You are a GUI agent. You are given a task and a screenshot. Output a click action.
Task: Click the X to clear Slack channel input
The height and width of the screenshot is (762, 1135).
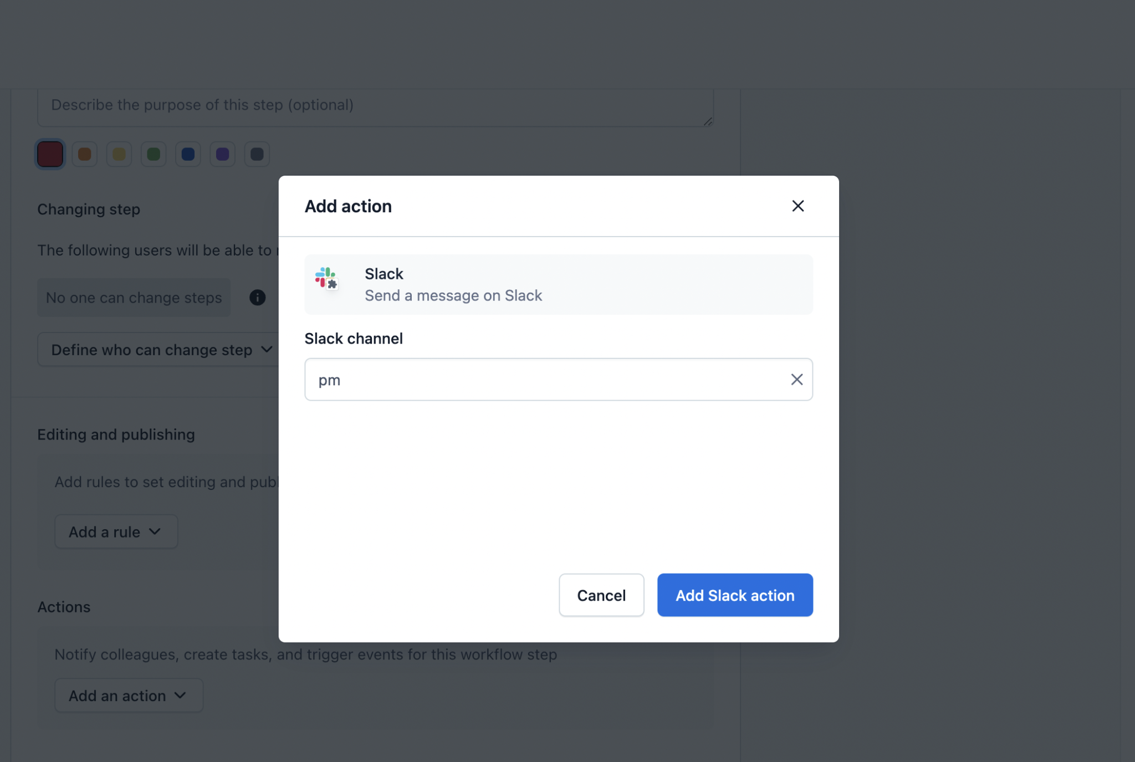point(796,379)
